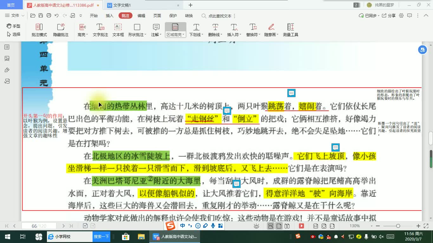Image resolution: width=433 pixels, height=243 pixels.
Task: Open the 区域高亮 dropdown arrow
Action: [x=184, y=35]
